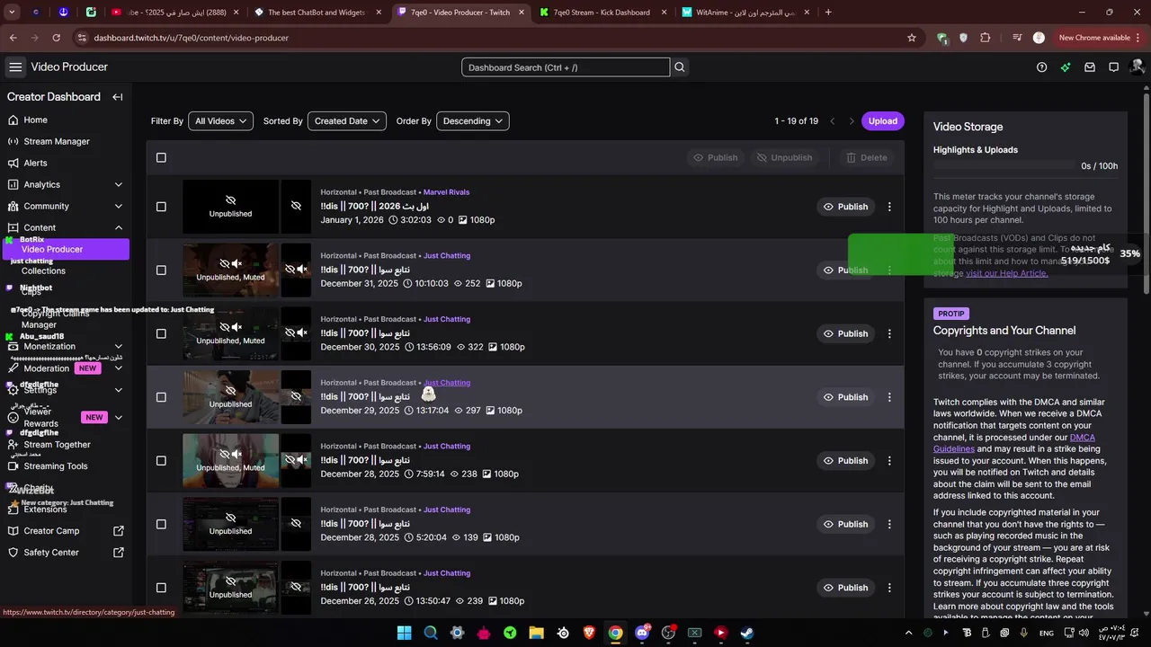Open more options for December 26, 2025 video

(x=889, y=588)
